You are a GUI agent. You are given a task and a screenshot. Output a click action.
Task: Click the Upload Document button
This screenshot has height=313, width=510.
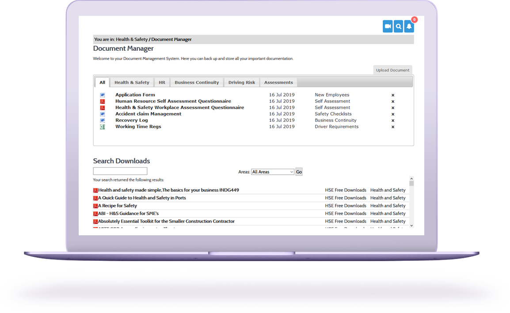[392, 70]
